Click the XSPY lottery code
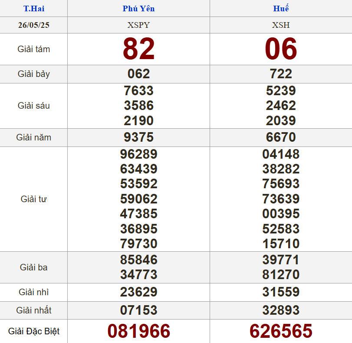 click(138, 25)
